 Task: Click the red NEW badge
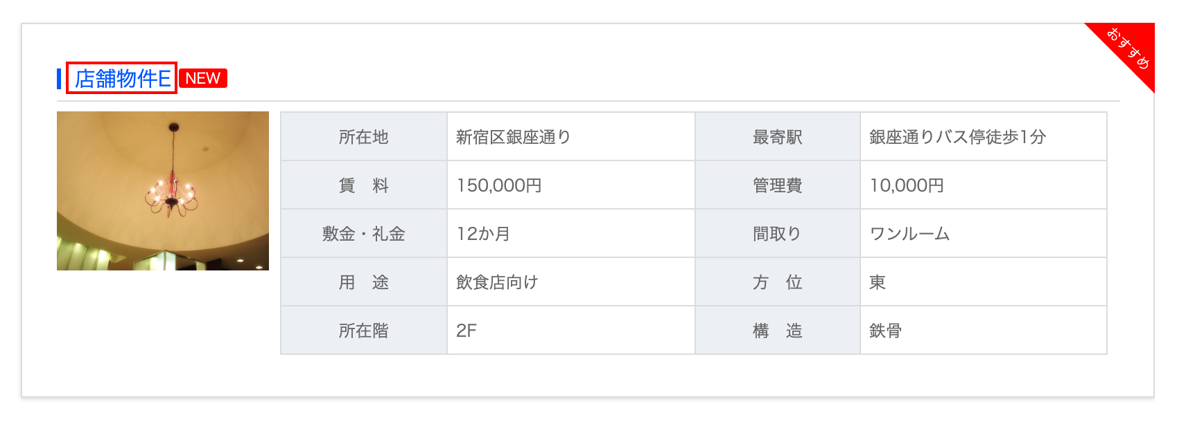coord(202,78)
